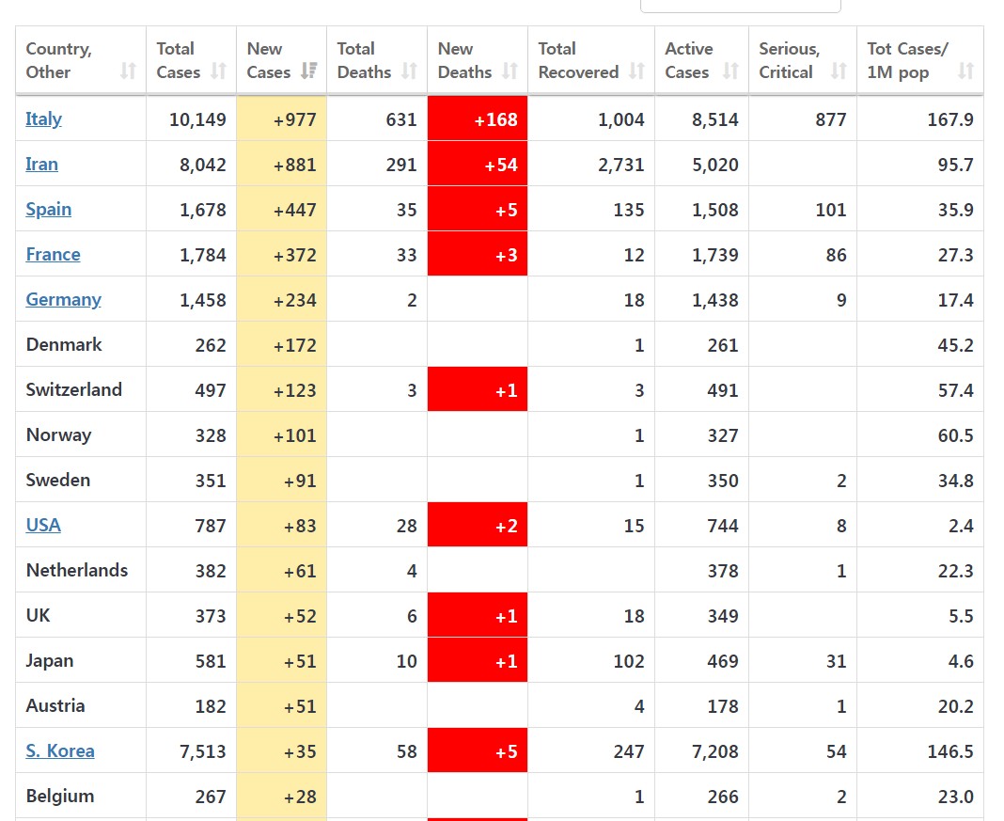Select Italy's red +168 new deaths cell
Viewport: 1004px width, 821px height.
pos(478,118)
